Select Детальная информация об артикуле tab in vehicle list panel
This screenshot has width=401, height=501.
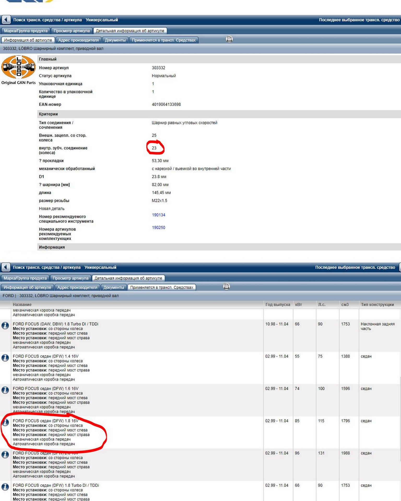point(128,278)
